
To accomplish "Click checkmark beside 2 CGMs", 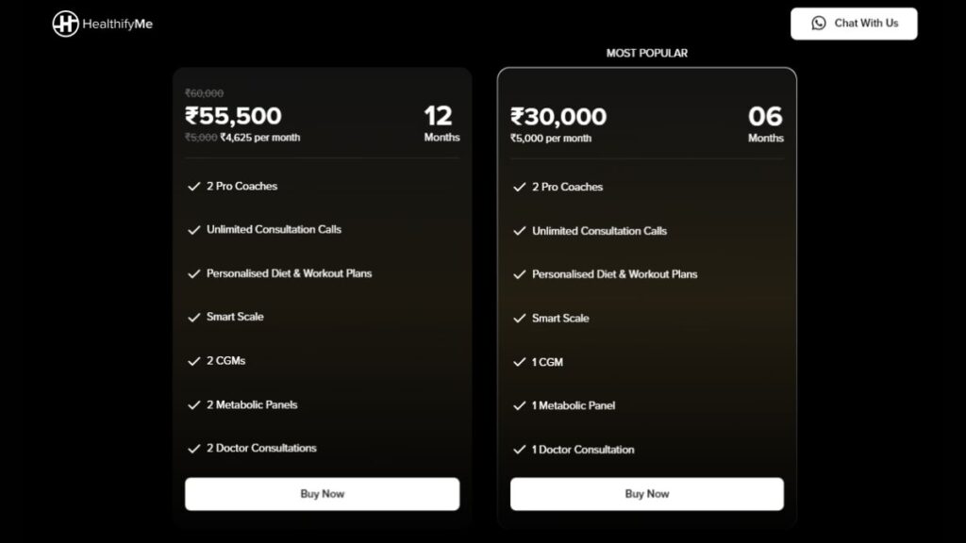I will (x=194, y=361).
